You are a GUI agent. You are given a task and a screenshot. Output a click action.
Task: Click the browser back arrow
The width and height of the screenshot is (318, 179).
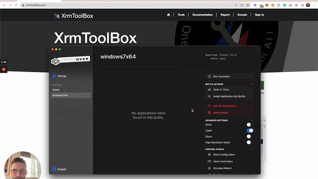[4, 5]
